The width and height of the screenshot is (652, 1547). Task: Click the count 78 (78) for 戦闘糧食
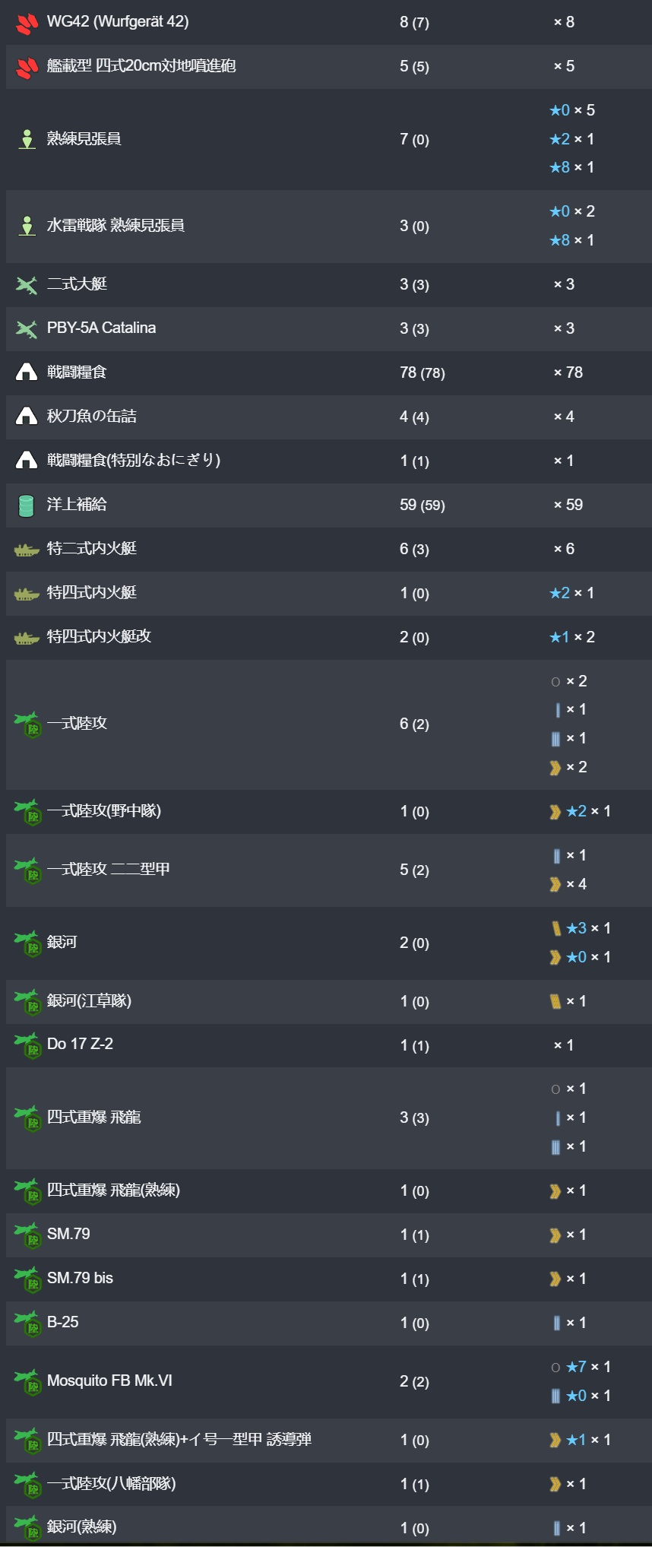click(x=423, y=372)
